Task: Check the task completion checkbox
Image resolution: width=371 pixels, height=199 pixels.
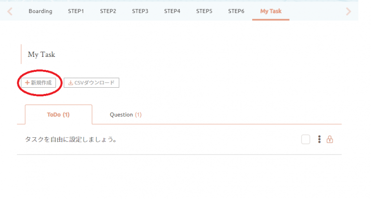Action: click(x=306, y=139)
